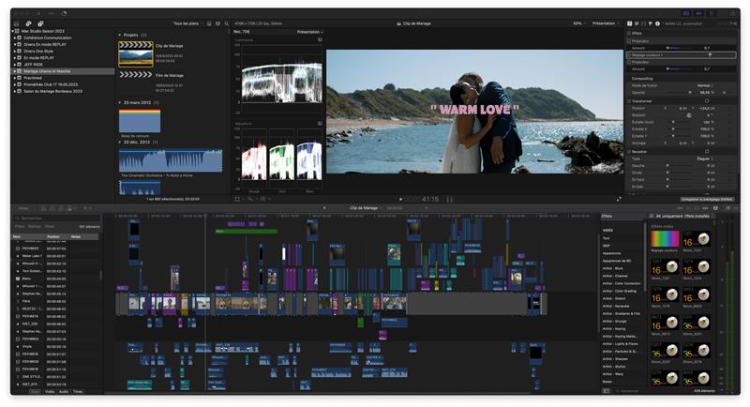Switch to the Audio tab in the timeline index
Viewport: 750px width, 407px height.
pyautogui.click(x=64, y=392)
